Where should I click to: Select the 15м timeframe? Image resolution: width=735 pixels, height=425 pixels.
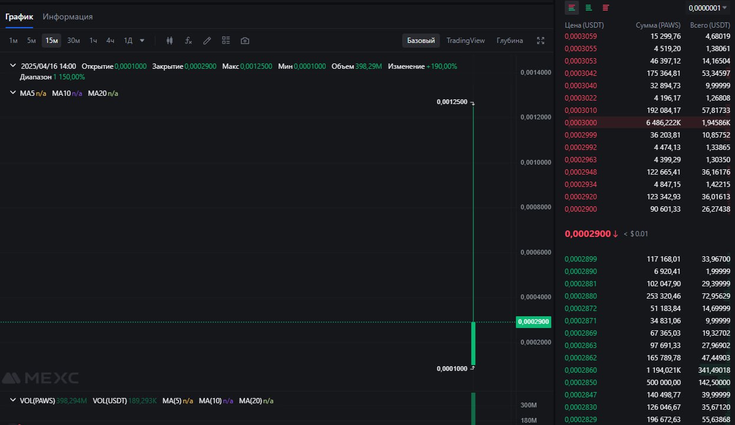point(51,41)
